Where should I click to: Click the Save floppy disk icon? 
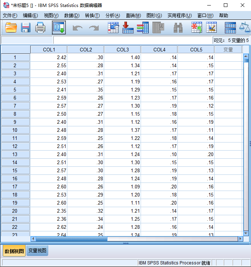26,28
